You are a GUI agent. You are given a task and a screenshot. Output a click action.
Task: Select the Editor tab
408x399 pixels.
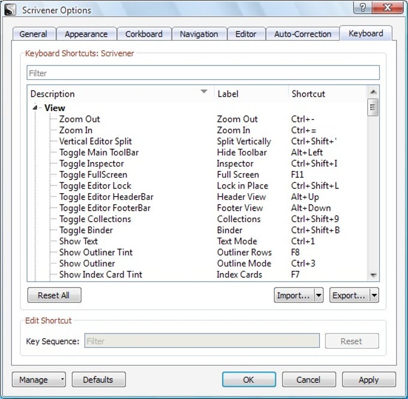tap(246, 34)
